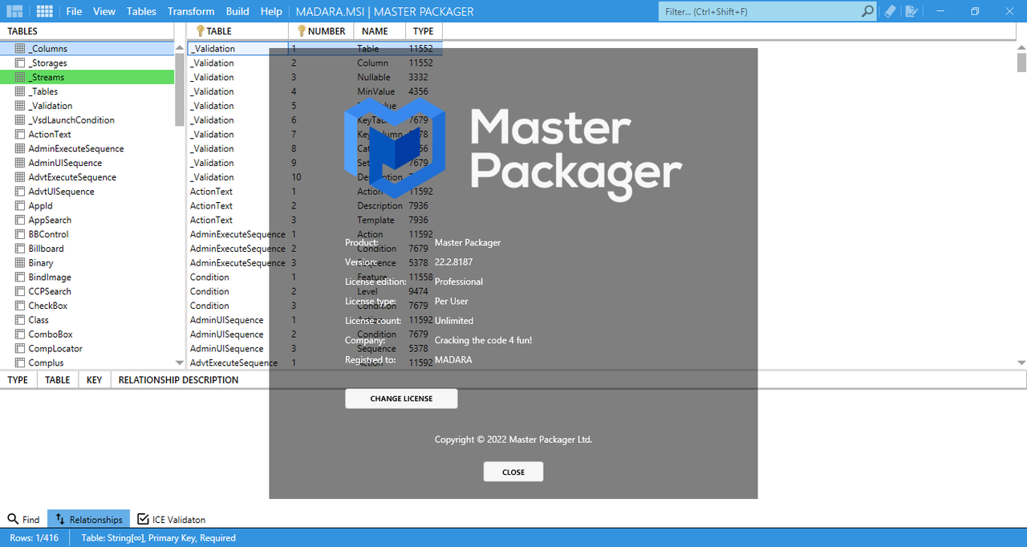Image resolution: width=1027 pixels, height=547 pixels.
Task: Click the data grid scrollbar down arrow
Action: coord(1021,363)
